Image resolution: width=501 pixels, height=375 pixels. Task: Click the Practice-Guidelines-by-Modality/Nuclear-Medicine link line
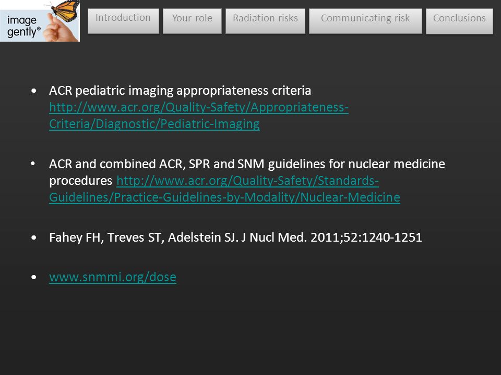(224, 197)
